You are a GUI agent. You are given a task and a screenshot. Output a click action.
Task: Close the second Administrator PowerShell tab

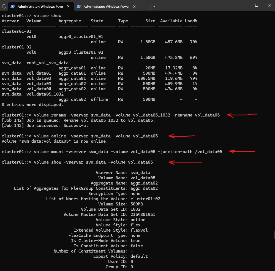[x=135, y=6]
